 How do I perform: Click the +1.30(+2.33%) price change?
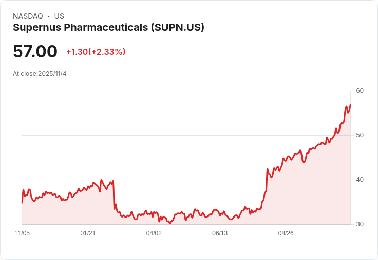[96, 52]
